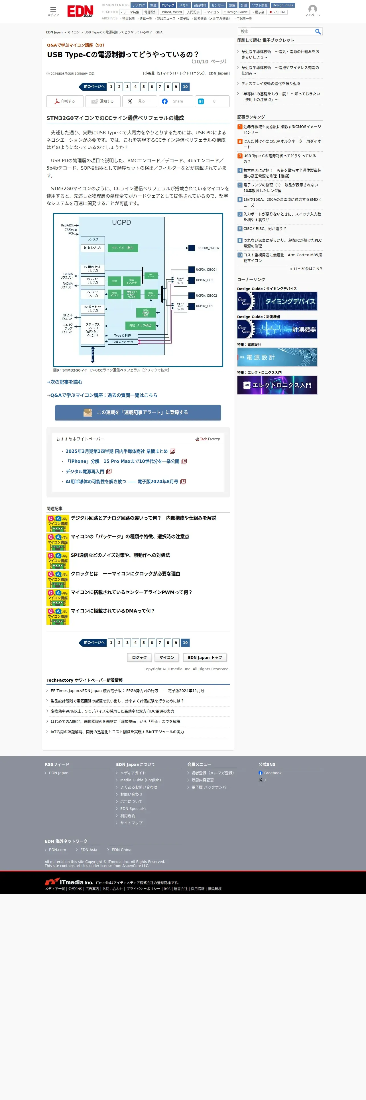Go to page 5 in top pagination

point(144,87)
